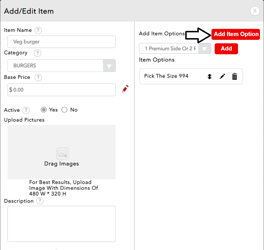
Task: Expand the 1 Premium Side item options dropdown
Action: (204, 49)
